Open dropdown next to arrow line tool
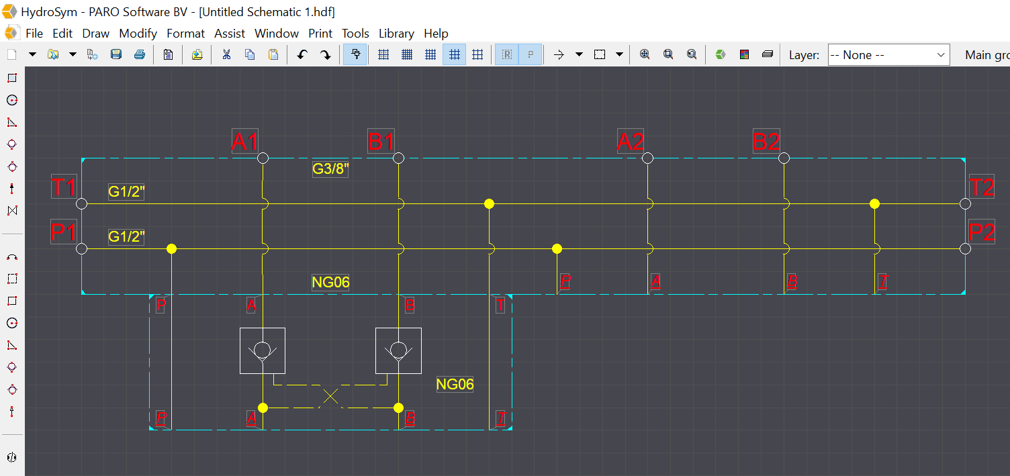 (579, 54)
